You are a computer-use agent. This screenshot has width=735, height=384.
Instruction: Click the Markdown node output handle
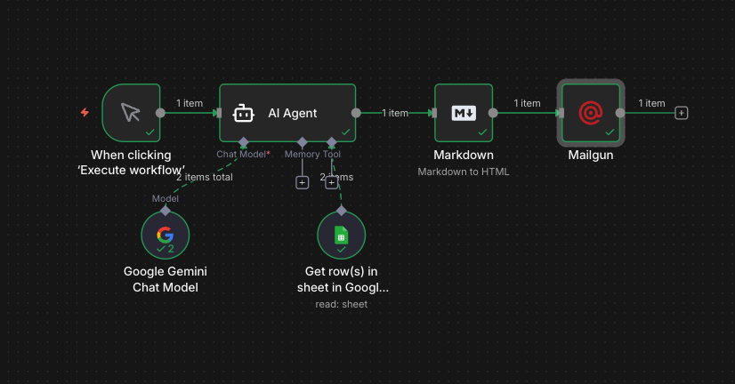tap(493, 113)
